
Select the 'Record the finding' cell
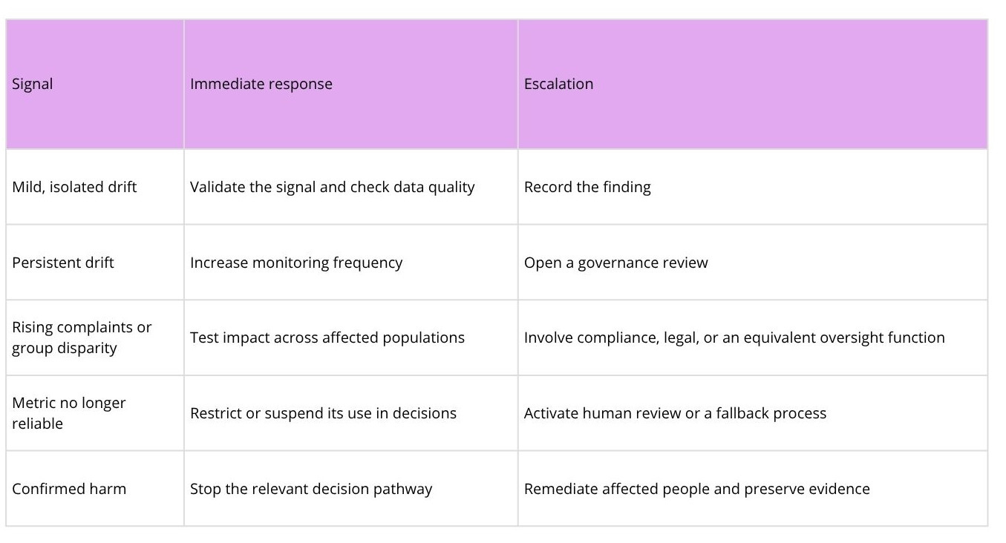[753, 187]
